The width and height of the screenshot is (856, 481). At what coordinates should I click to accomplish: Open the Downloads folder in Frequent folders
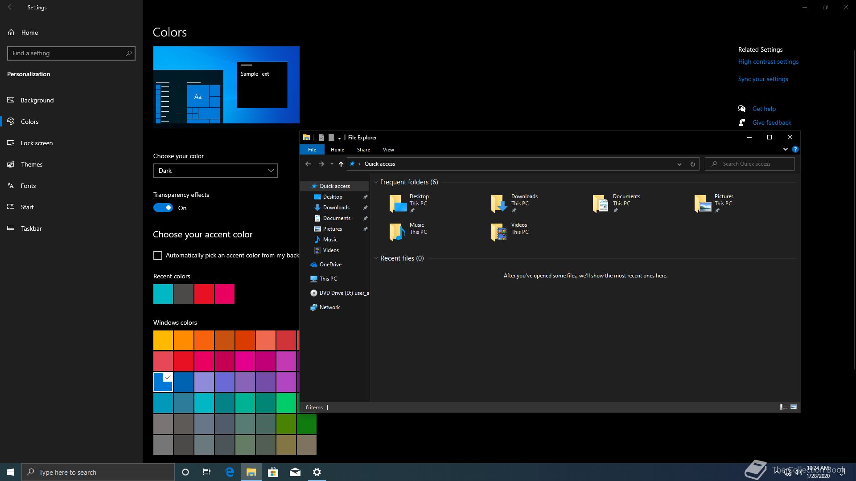(x=514, y=204)
